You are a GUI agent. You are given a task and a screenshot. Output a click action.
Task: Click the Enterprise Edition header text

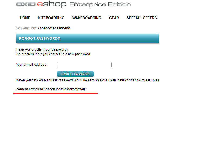pos(100,4)
